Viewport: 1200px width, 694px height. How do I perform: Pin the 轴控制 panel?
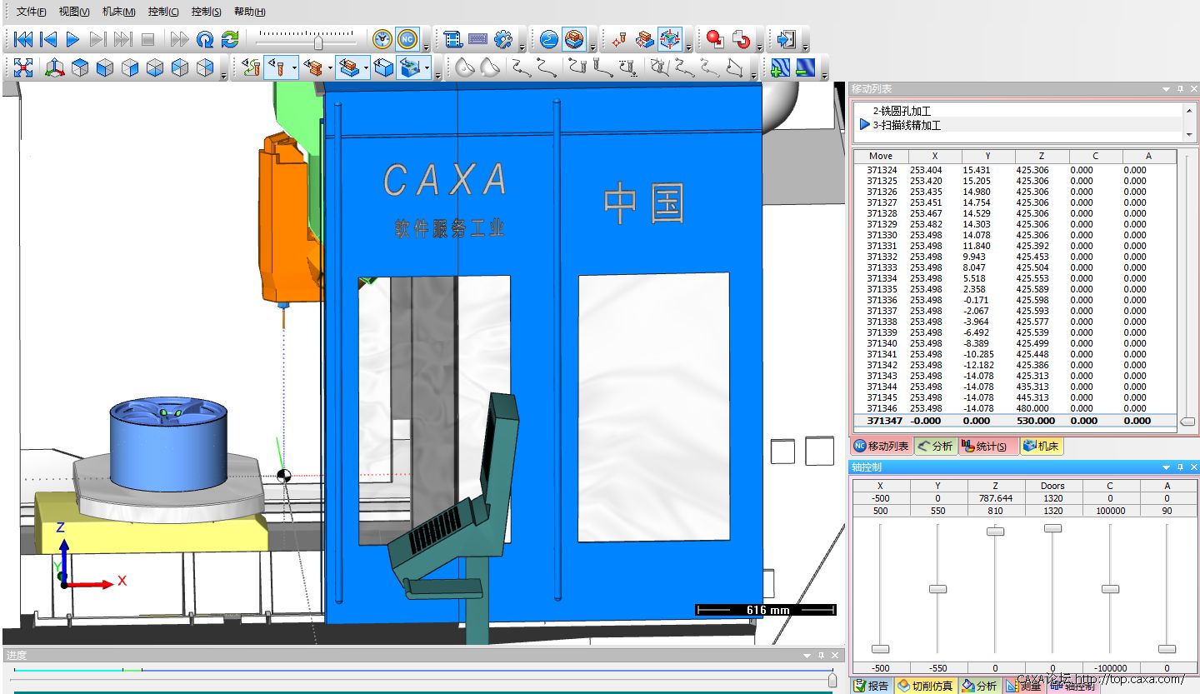1180,467
